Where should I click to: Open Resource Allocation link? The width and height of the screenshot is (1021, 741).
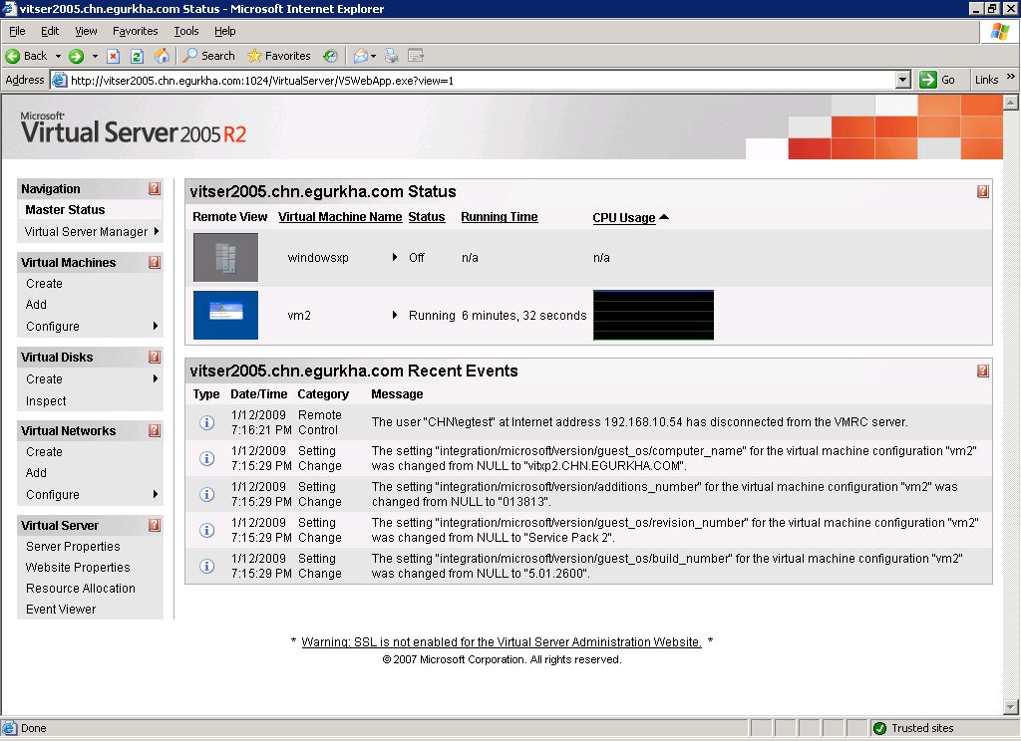tap(81, 588)
